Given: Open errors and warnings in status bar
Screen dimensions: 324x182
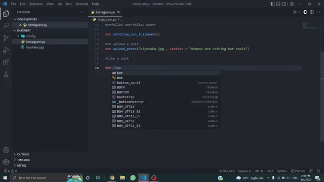Looking at the screenshot, I should [10, 171].
